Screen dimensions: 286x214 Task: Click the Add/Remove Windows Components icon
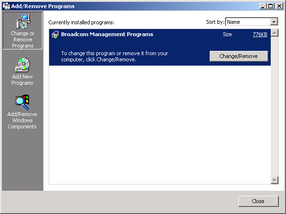click(x=22, y=101)
